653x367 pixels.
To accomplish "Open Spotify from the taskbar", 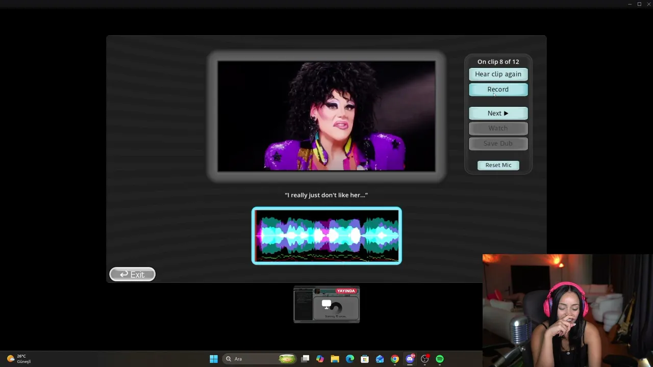I will click(440, 359).
